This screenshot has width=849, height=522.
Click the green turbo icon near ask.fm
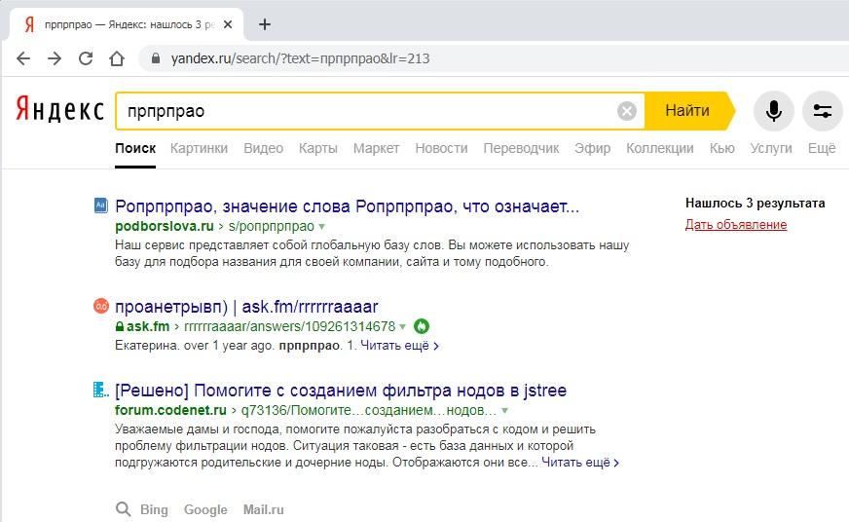point(422,326)
